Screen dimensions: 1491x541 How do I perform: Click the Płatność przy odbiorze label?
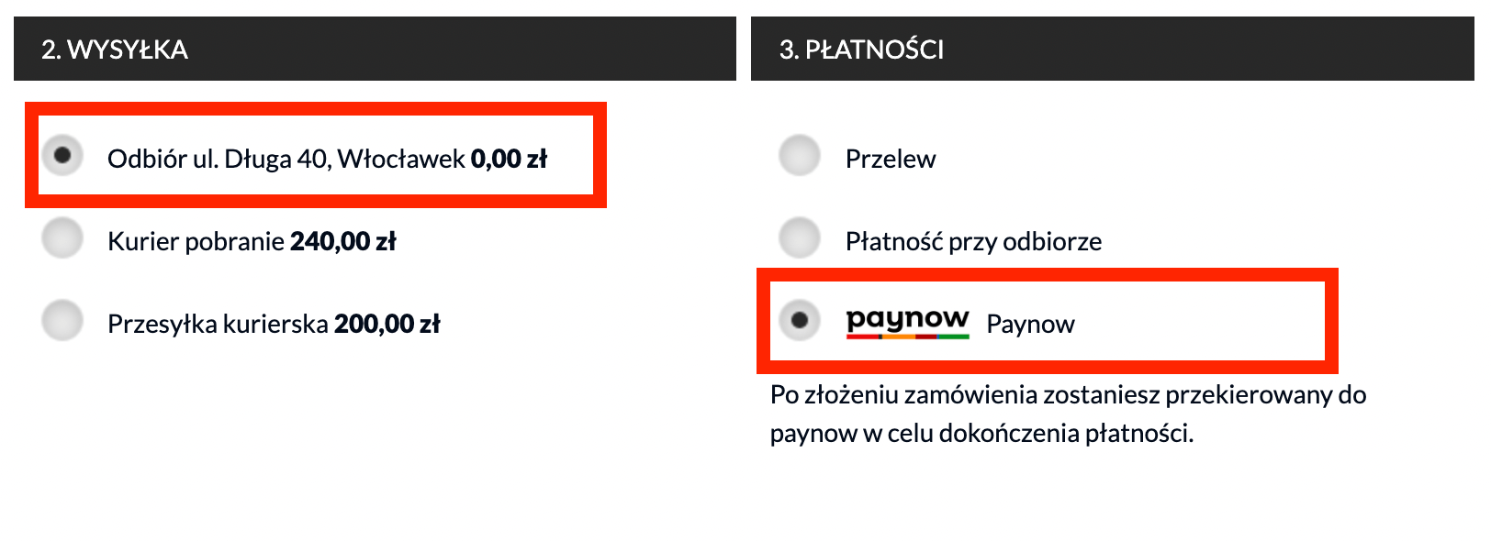[x=972, y=240]
